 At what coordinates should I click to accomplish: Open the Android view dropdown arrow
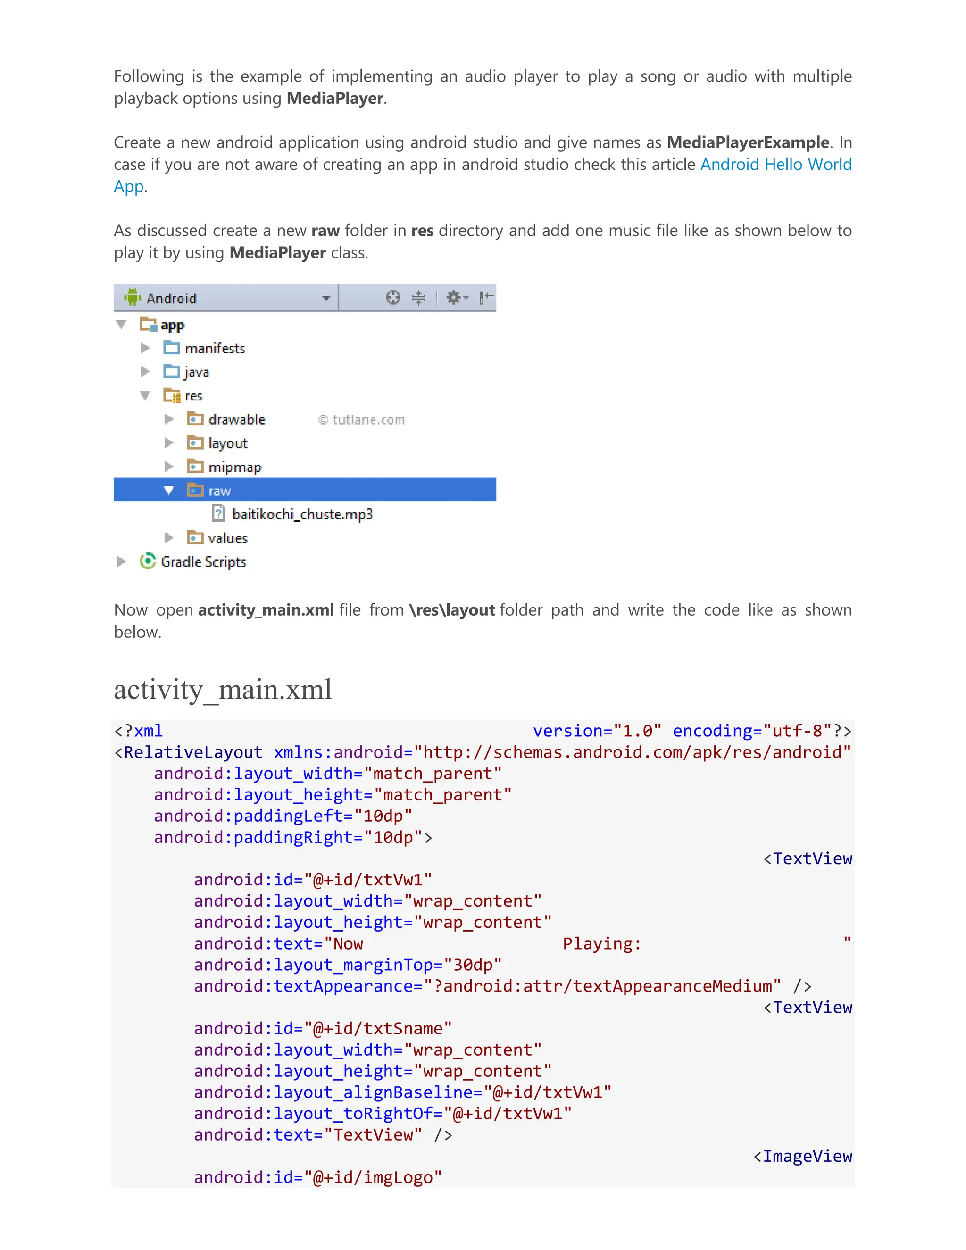(x=325, y=298)
